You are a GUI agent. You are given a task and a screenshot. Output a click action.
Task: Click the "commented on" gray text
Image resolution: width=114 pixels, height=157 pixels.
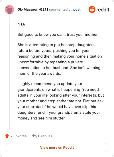(61, 9)
